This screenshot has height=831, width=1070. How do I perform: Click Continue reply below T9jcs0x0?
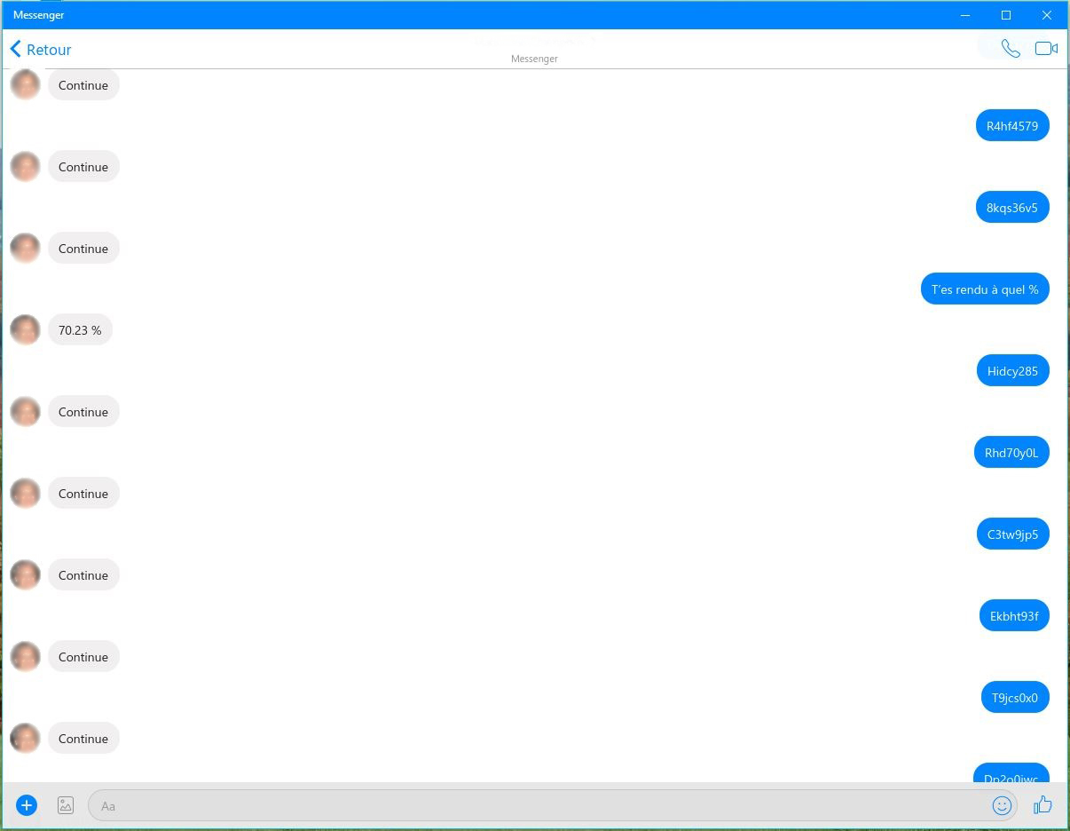(x=83, y=739)
